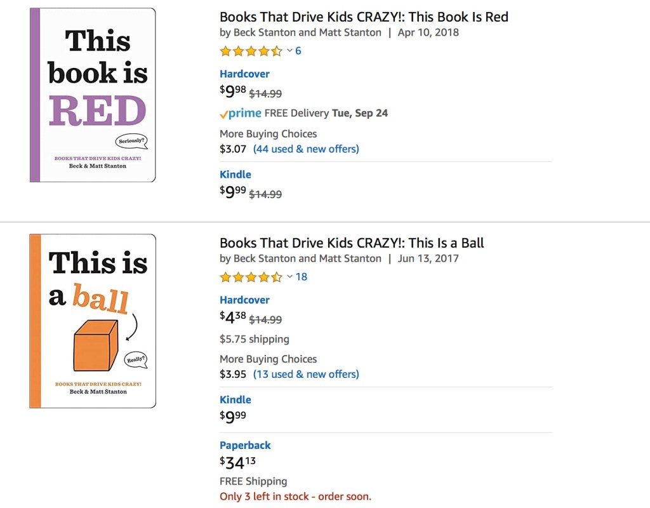The height and width of the screenshot is (508, 650).
Task: Select Kindle format priced $9.99 with $14.99 strikethrough
Action: click(235, 175)
